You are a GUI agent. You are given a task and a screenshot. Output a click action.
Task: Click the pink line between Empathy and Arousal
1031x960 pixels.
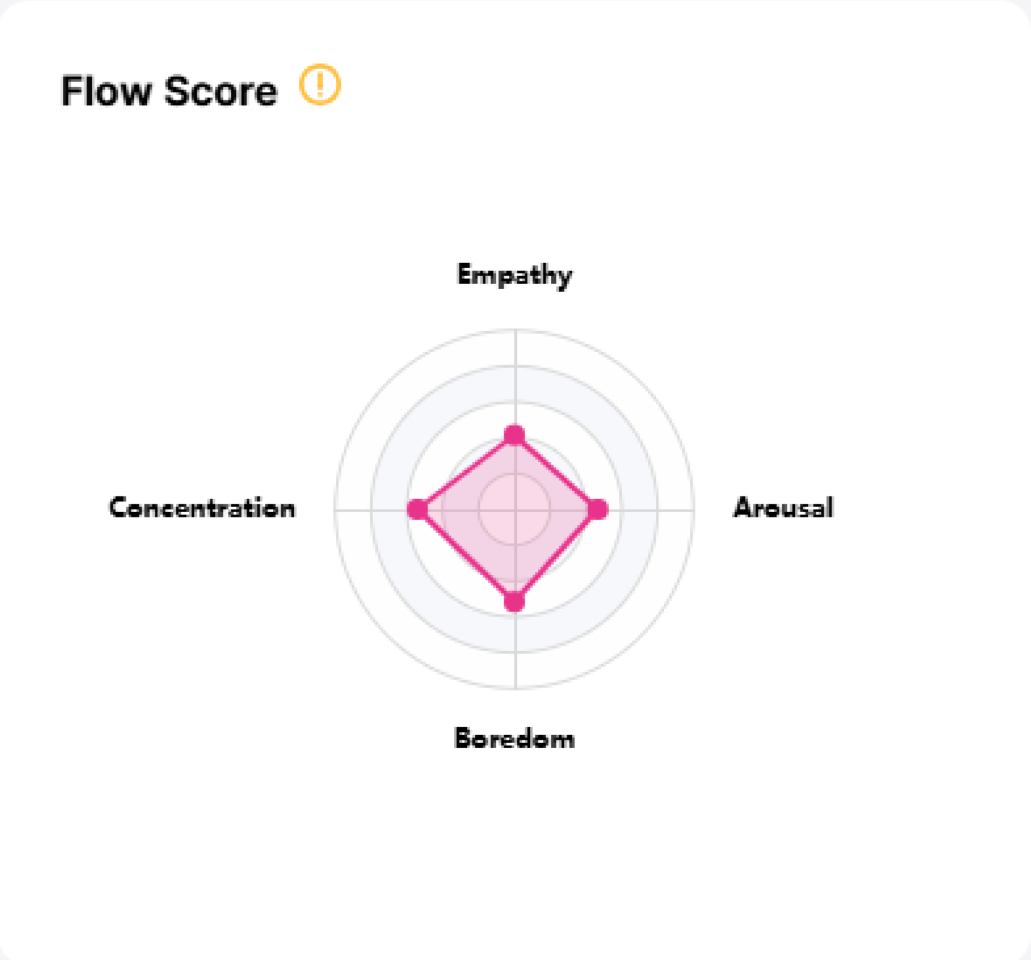(x=556, y=472)
